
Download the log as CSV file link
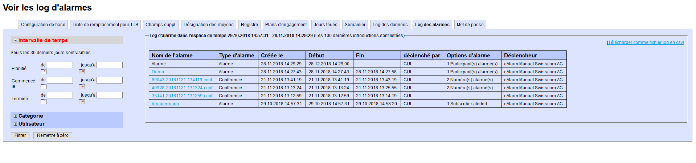645,42
